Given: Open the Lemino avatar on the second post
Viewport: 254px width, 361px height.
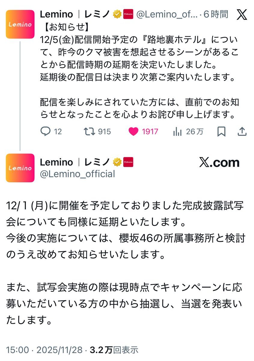Looking at the screenshot, I should click(x=20, y=168).
